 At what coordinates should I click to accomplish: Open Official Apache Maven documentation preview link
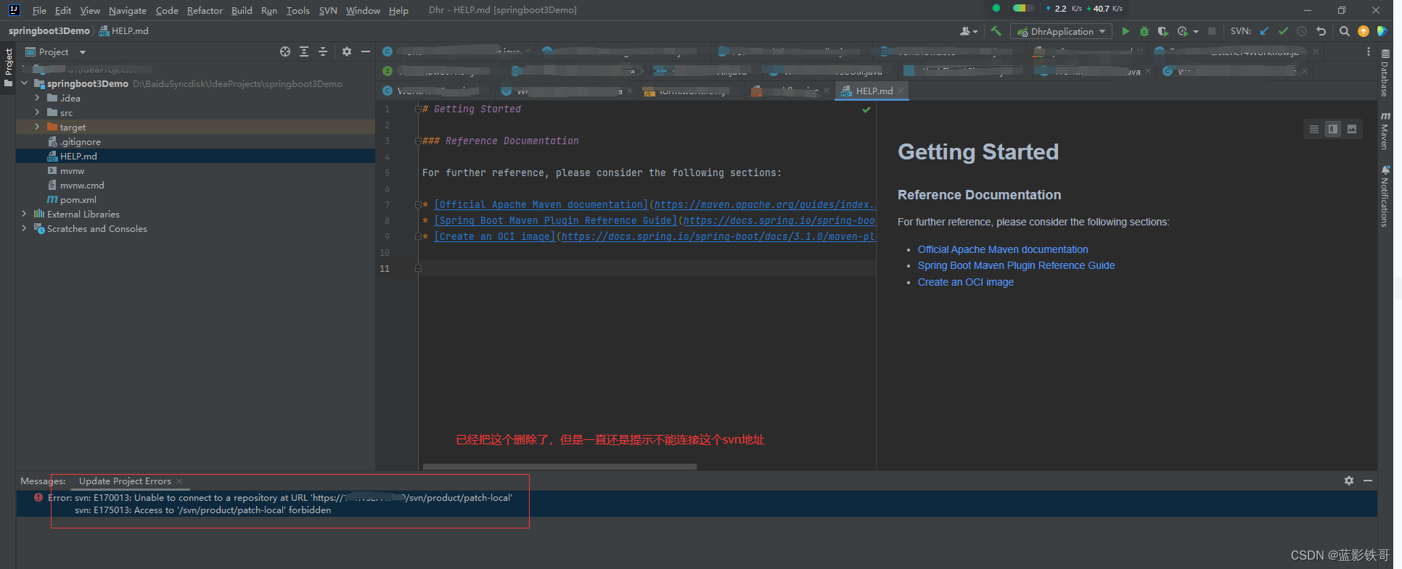click(1003, 249)
